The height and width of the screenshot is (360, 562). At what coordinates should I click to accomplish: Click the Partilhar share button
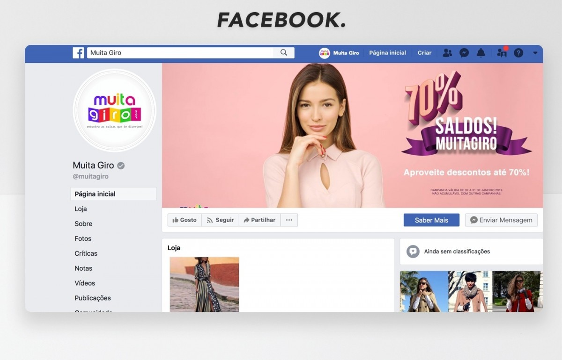click(x=259, y=220)
